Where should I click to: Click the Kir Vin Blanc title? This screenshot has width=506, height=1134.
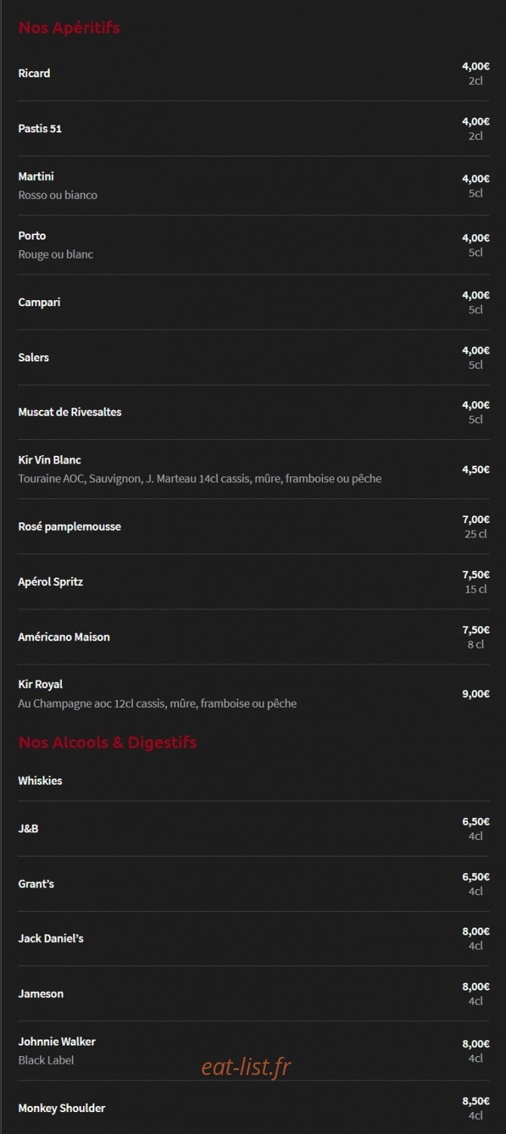click(x=50, y=460)
